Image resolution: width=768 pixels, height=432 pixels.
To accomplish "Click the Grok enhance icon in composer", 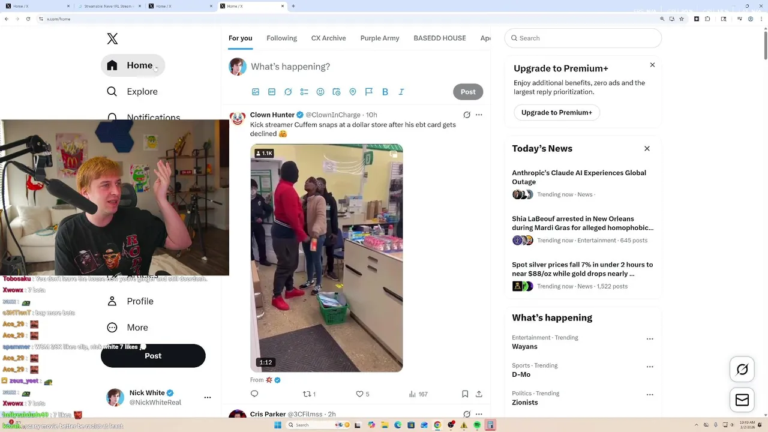I will point(288,92).
